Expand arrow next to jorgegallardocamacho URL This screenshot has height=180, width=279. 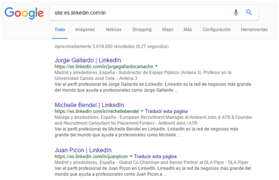coord(157,66)
